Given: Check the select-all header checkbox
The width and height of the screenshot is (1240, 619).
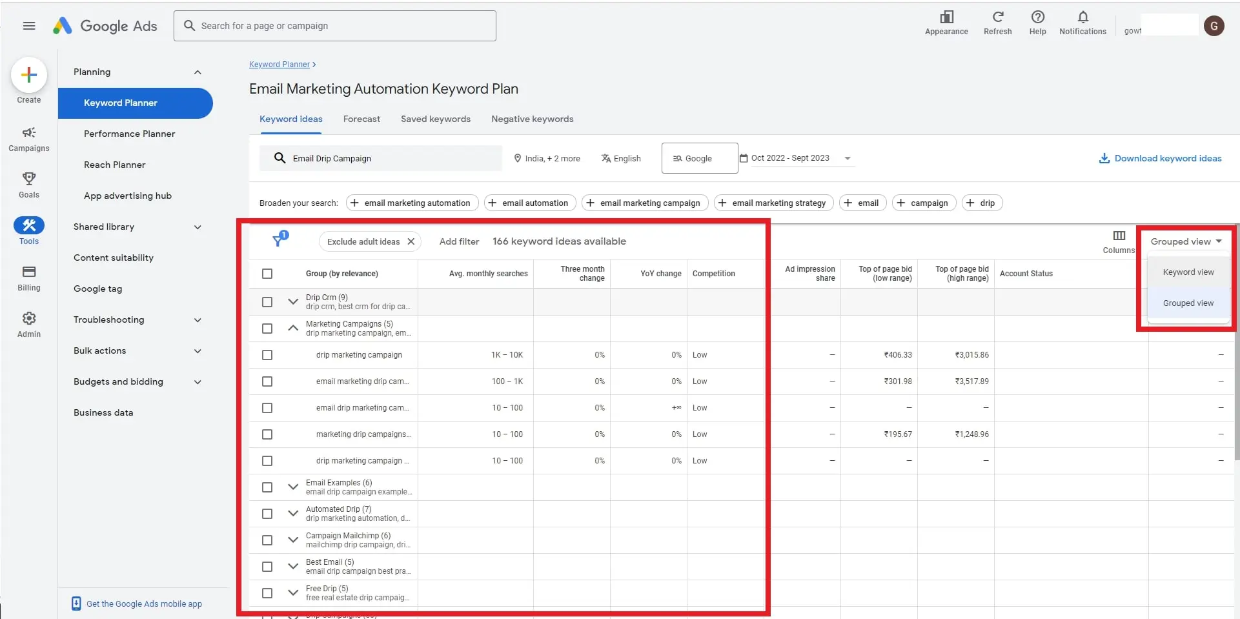Looking at the screenshot, I should (267, 274).
